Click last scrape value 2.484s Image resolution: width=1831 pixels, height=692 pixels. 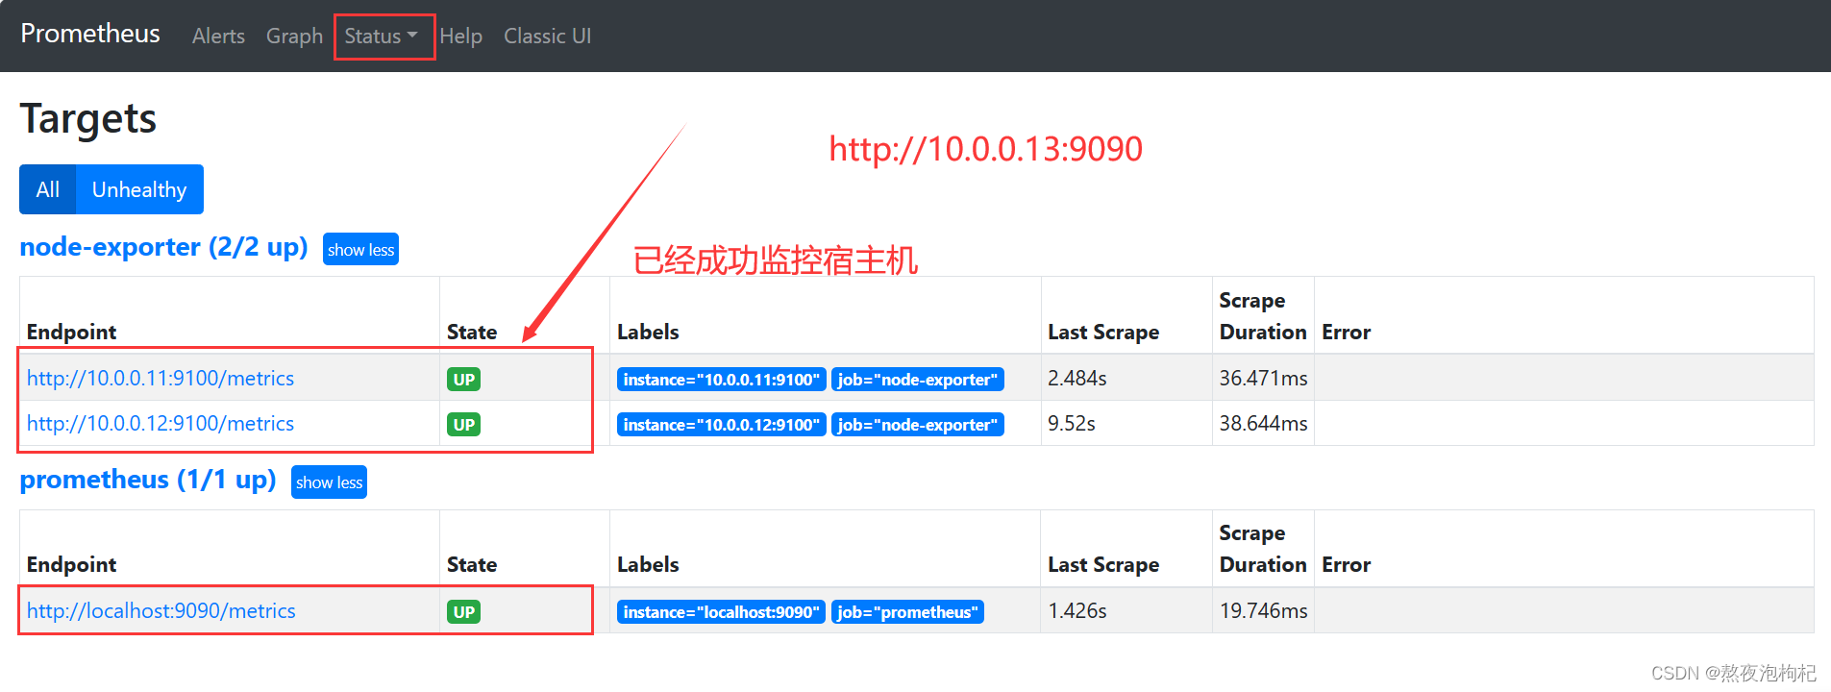coord(1077,379)
